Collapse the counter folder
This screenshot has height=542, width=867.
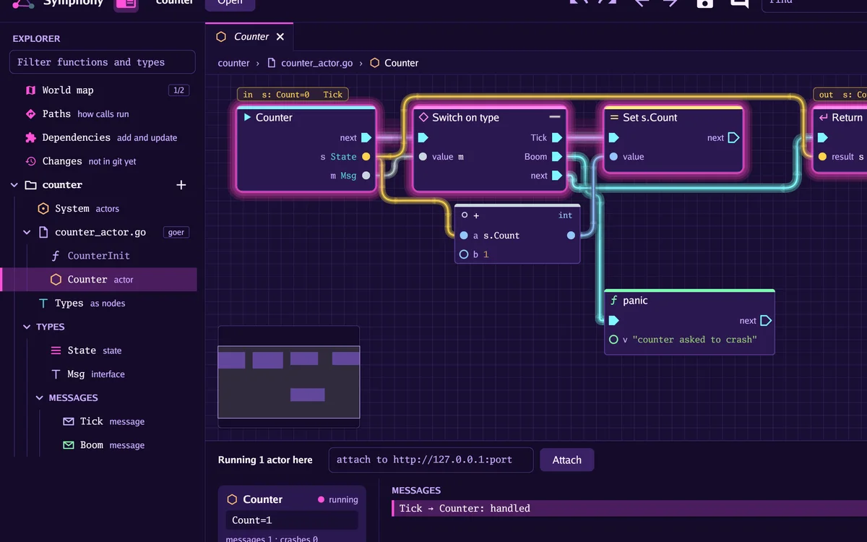[x=14, y=185]
